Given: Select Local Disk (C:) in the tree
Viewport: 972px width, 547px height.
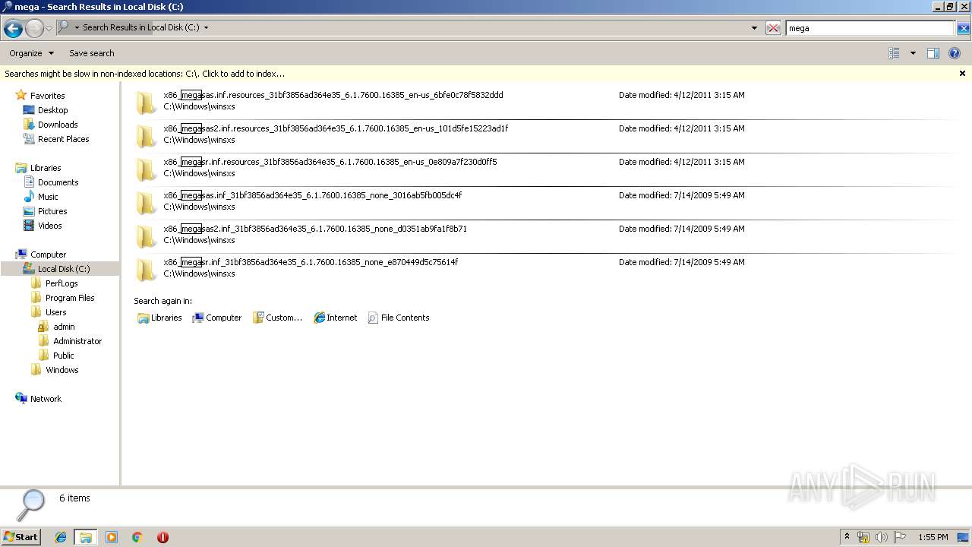Looking at the screenshot, I should pos(64,269).
